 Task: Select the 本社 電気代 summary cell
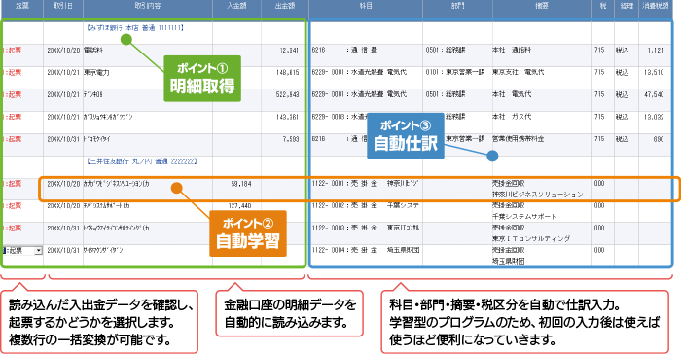(511, 94)
